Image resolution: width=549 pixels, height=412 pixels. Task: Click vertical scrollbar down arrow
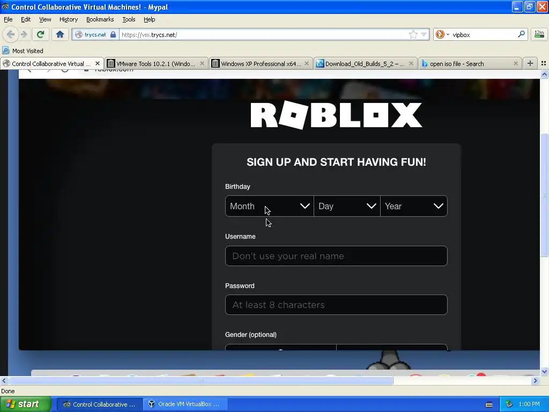544,371
